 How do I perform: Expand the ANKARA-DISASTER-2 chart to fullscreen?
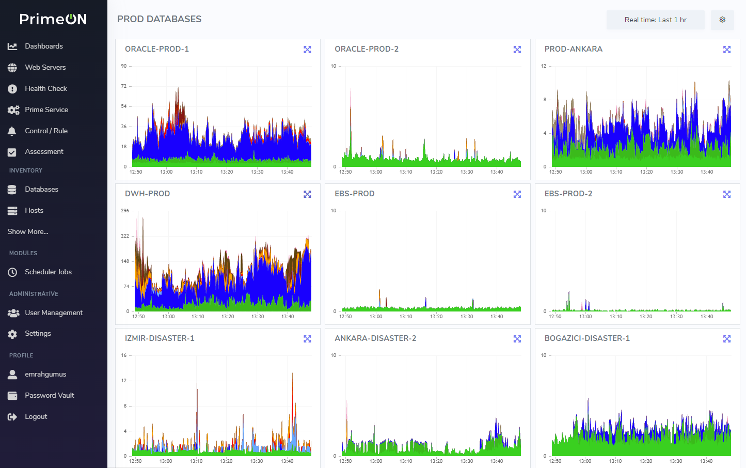pos(517,339)
